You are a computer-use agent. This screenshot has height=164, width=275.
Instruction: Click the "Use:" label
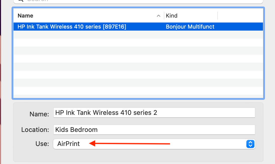click(x=42, y=144)
